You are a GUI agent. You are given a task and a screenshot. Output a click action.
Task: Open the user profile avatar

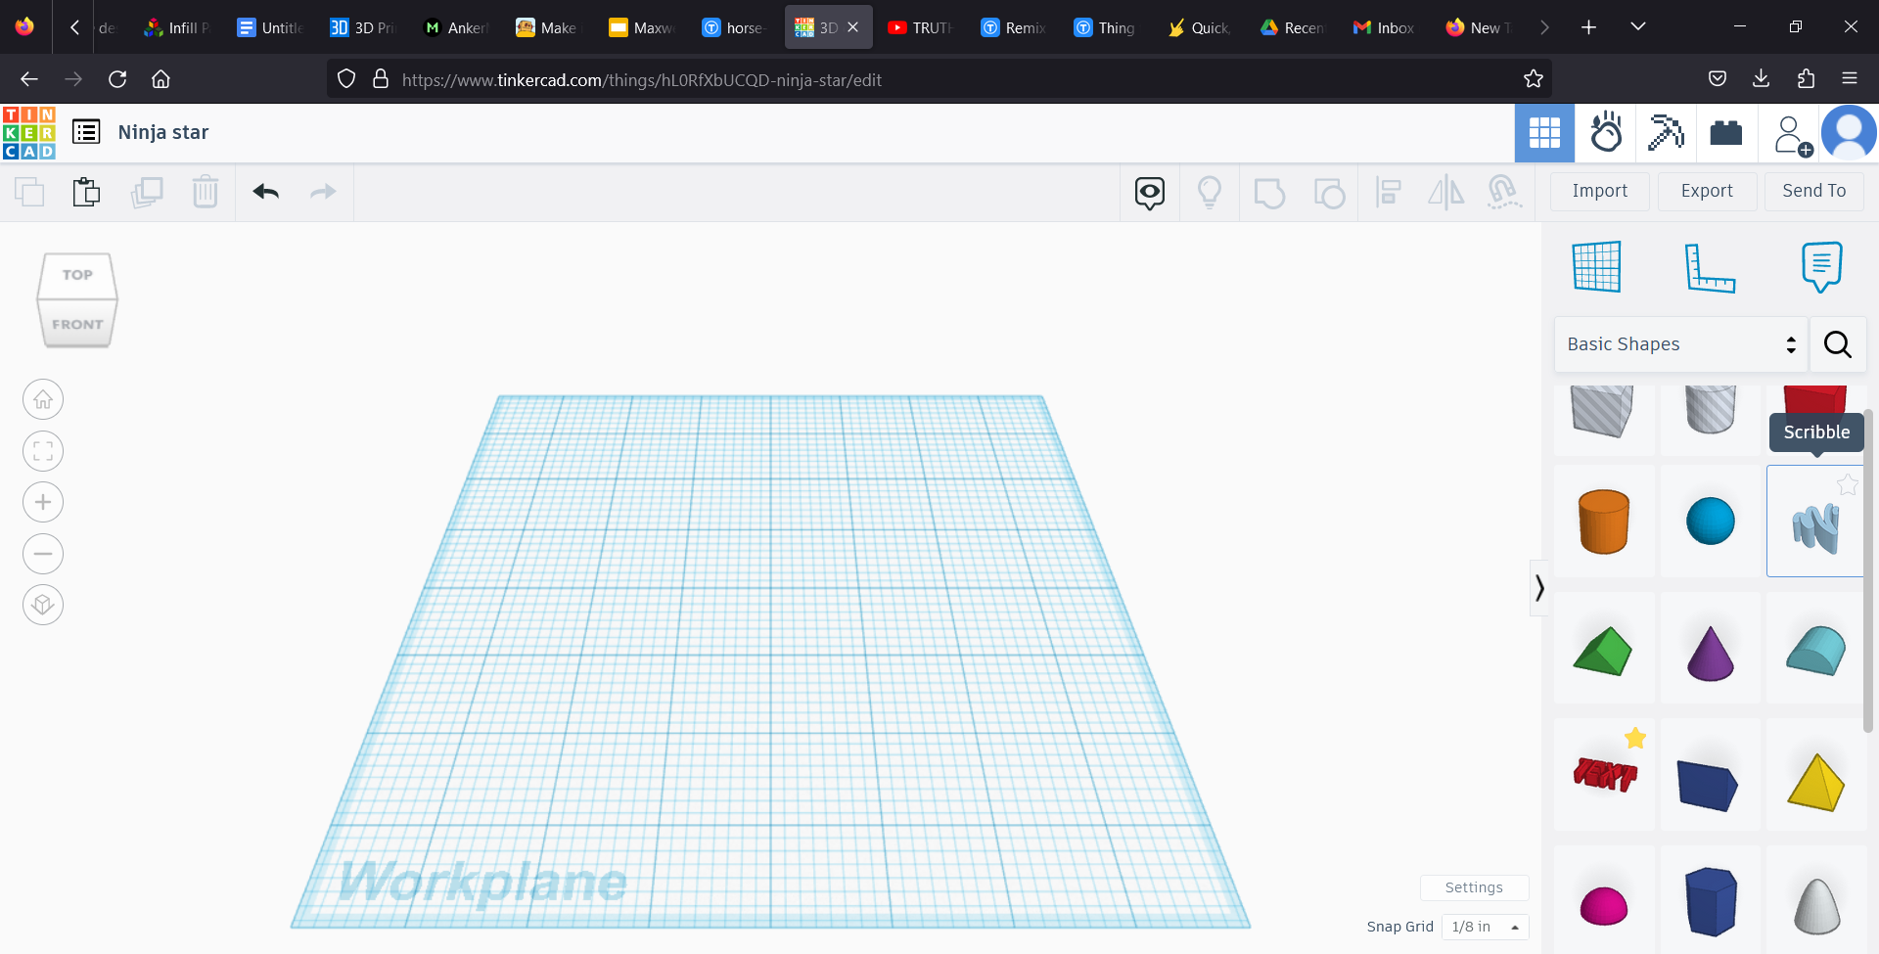1849,133
